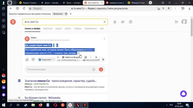Open history clock icon in sidebar
The height and width of the screenshot is (108, 193).
pos(4,14)
